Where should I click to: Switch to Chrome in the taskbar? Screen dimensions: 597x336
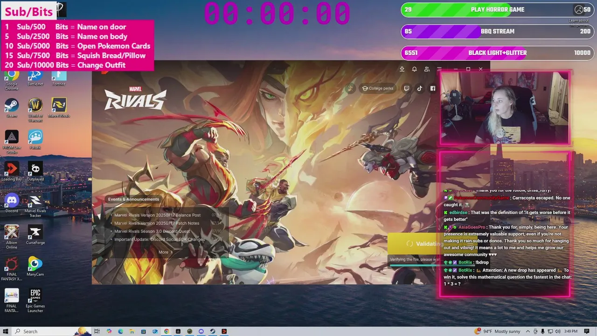[x=167, y=331]
